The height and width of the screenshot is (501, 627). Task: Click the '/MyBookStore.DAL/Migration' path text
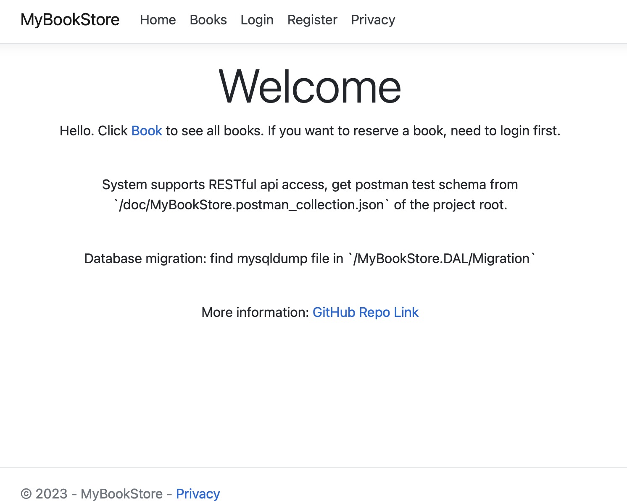(x=442, y=258)
